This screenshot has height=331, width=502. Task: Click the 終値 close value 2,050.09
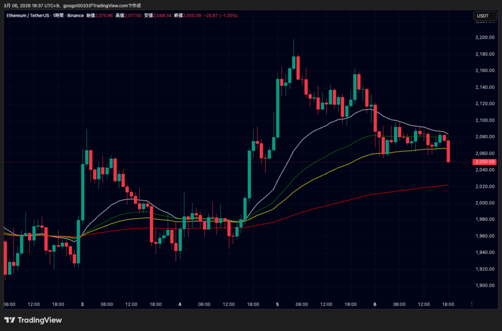[191, 16]
